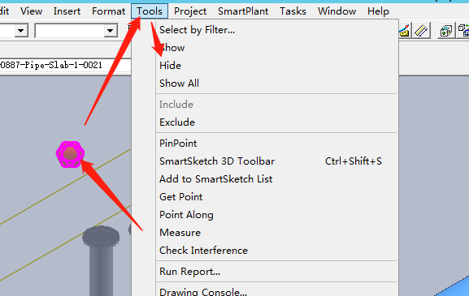
Task: Open the Tools menu
Action: coord(150,11)
